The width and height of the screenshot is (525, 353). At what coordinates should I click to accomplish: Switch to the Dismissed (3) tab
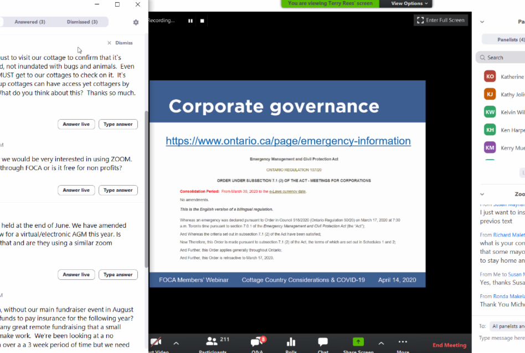(82, 22)
